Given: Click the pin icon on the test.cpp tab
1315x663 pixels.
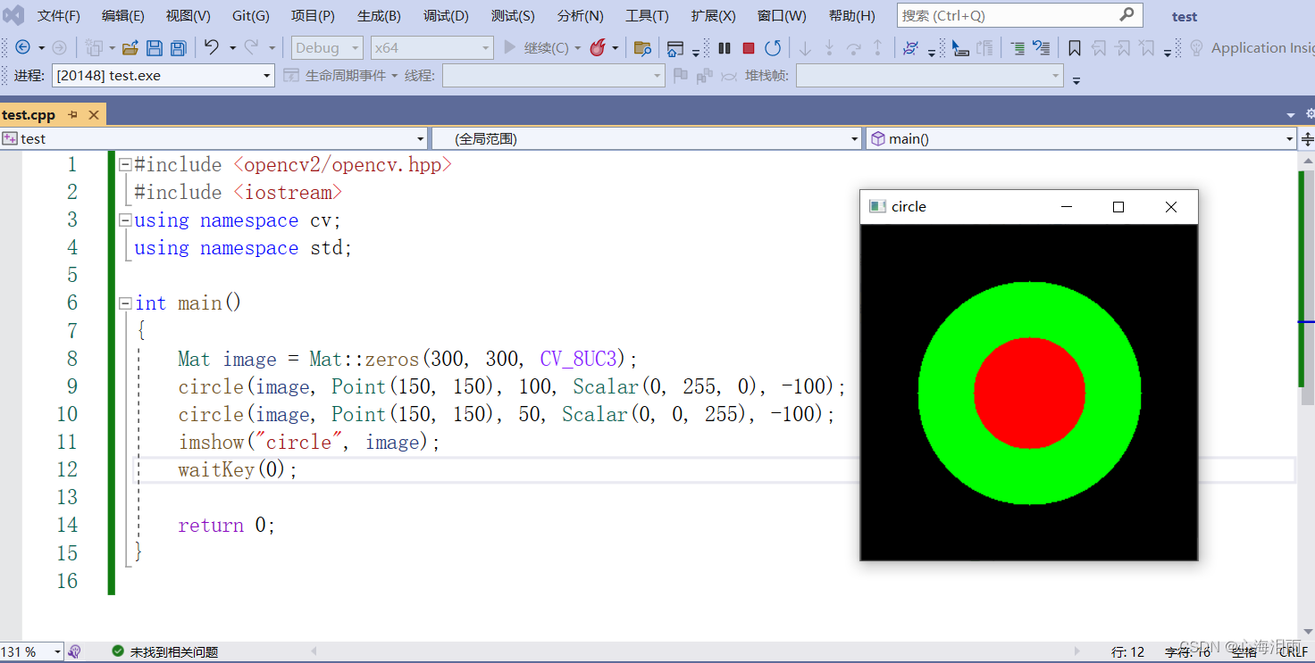Looking at the screenshot, I should pyautogui.click(x=73, y=114).
